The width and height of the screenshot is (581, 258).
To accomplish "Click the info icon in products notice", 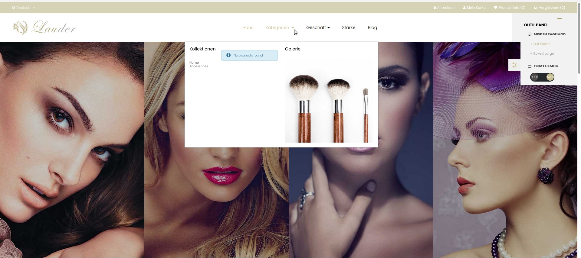I will 228,55.
